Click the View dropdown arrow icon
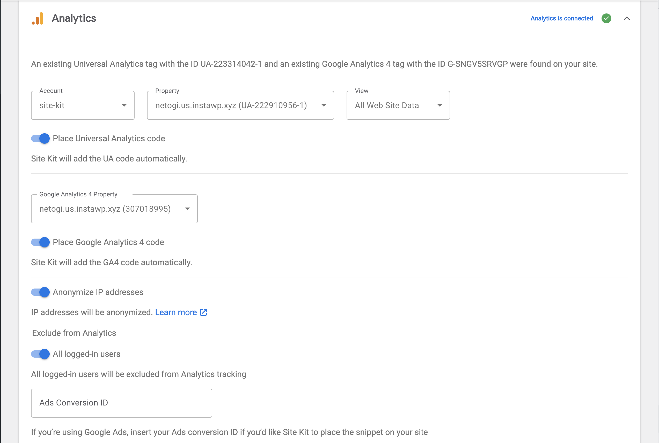 click(x=440, y=105)
